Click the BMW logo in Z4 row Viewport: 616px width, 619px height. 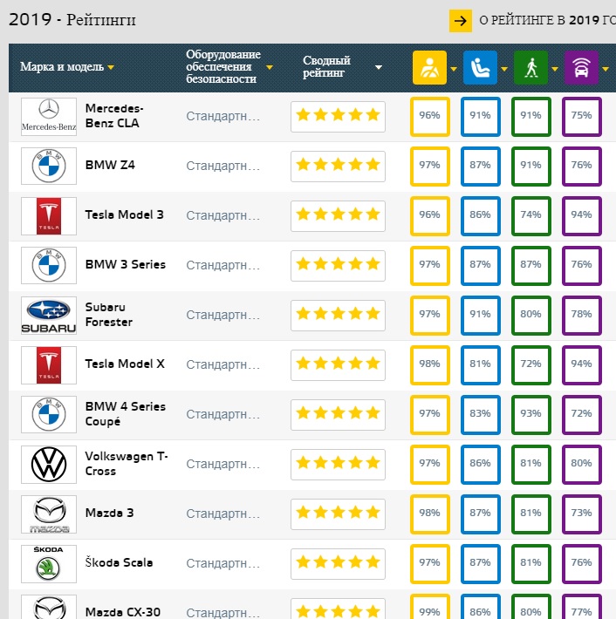pyautogui.click(x=49, y=167)
